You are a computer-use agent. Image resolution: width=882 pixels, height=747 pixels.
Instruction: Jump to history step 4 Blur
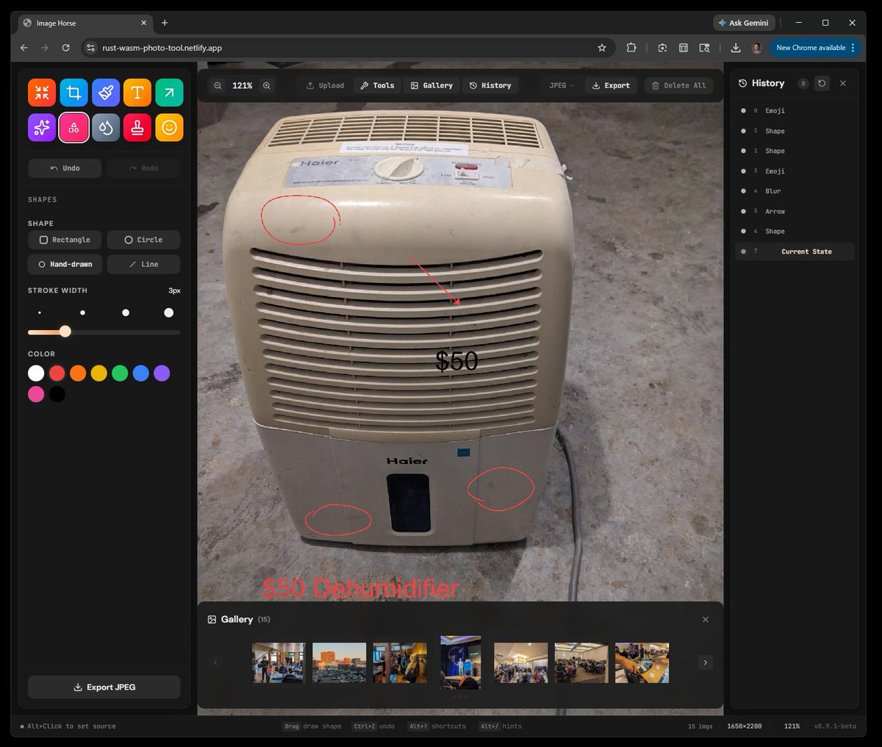795,191
